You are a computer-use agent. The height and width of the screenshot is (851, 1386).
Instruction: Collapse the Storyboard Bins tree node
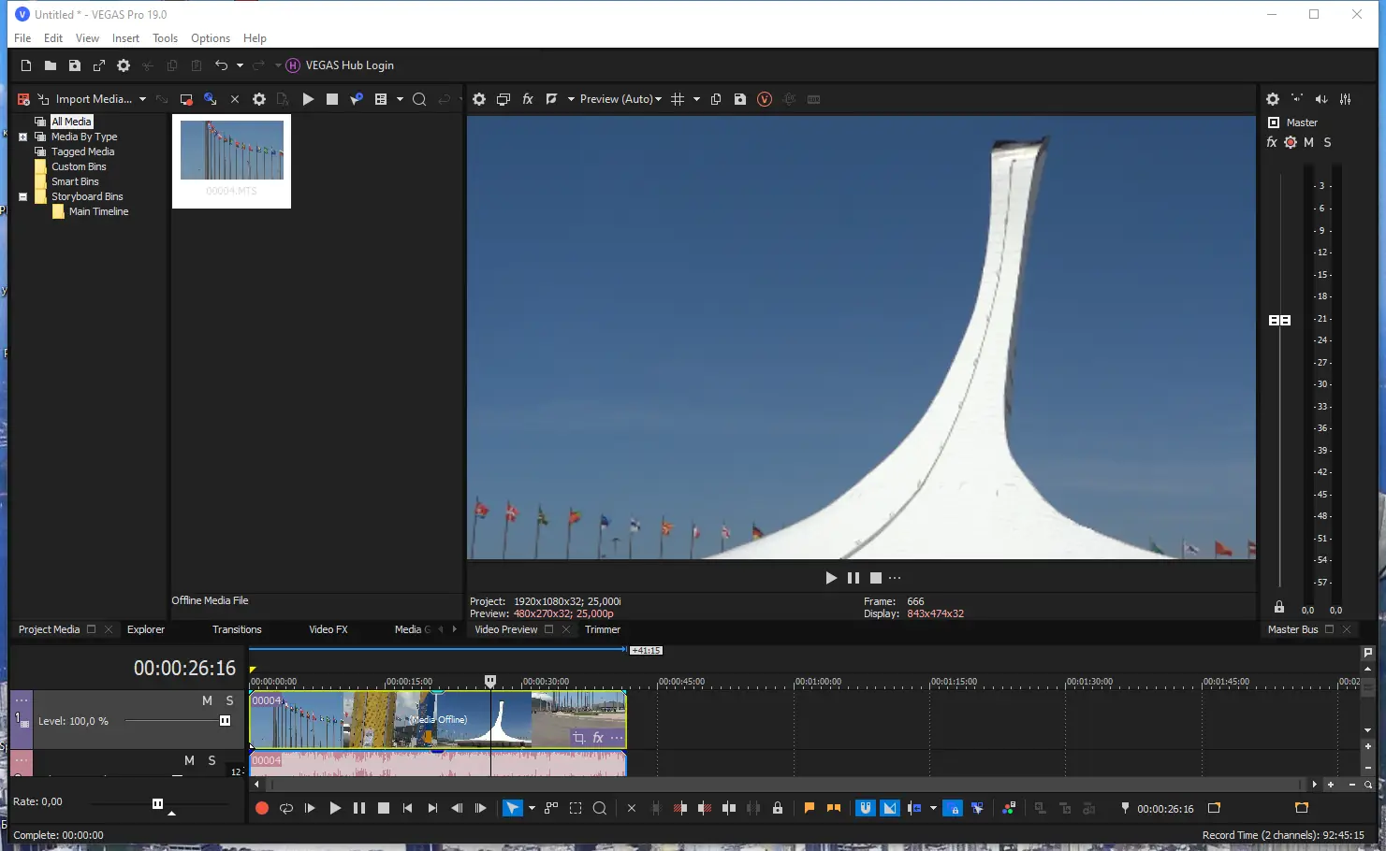pyautogui.click(x=23, y=196)
